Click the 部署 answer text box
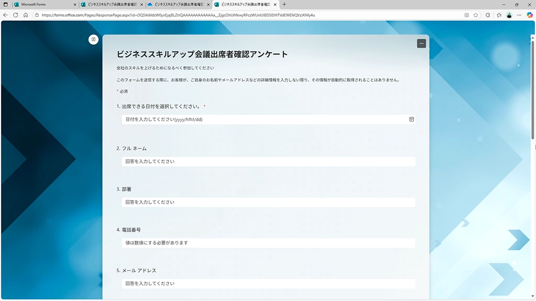536x301 pixels. (268, 202)
